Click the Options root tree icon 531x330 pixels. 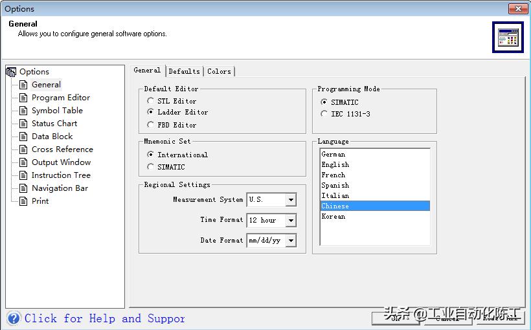[11, 72]
